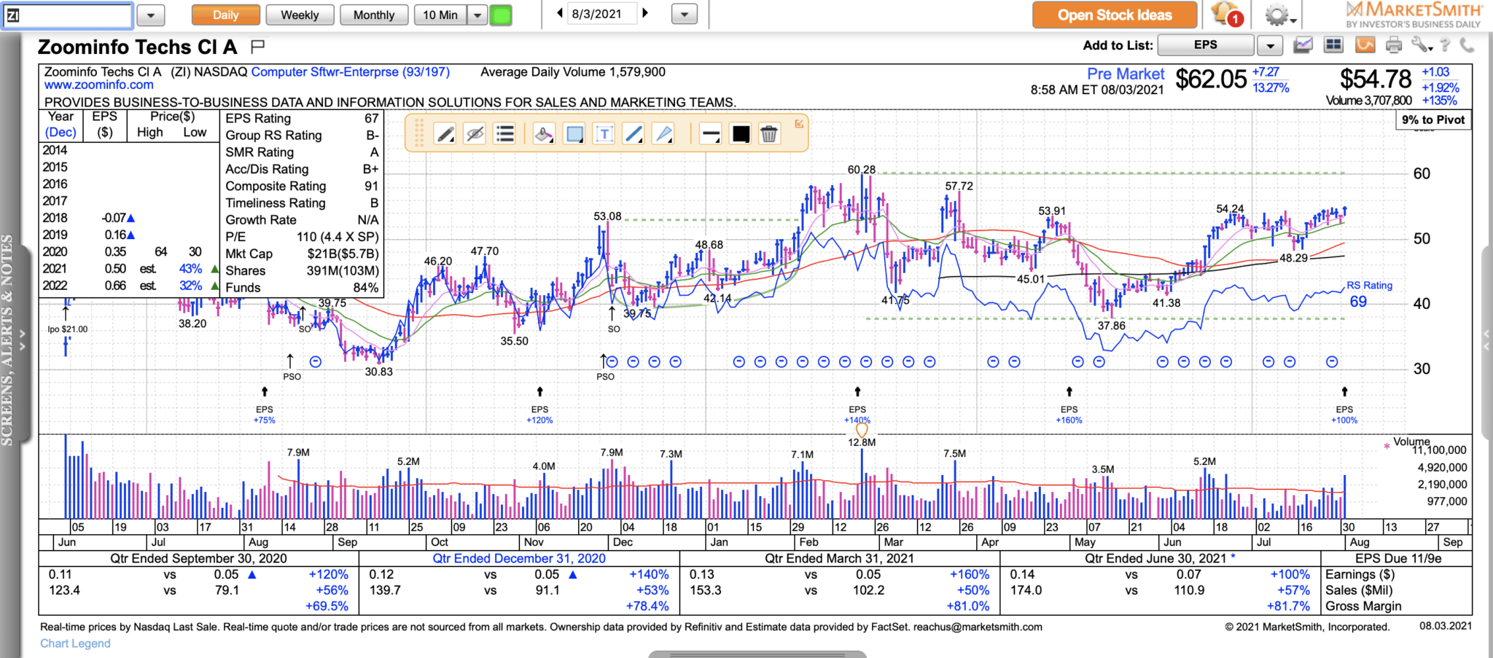
Task: Click the EPS add-to-list button
Action: tap(1206, 45)
